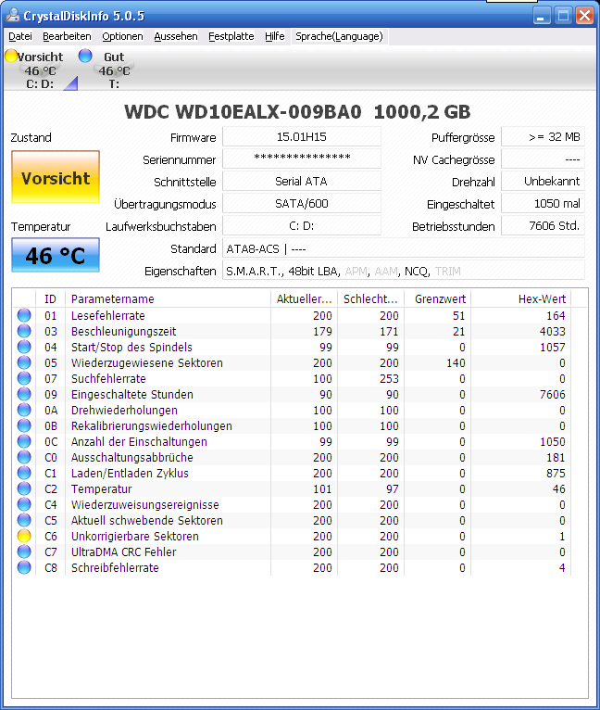Click the Schlecht column header

point(370,298)
